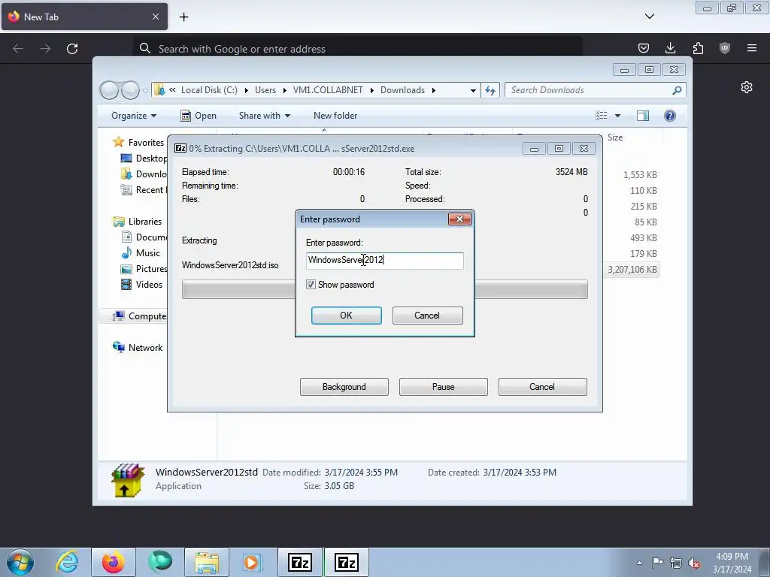The height and width of the screenshot is (577, 770).
Task: Toggle the preview pane icon
Action: pos(643,116)
